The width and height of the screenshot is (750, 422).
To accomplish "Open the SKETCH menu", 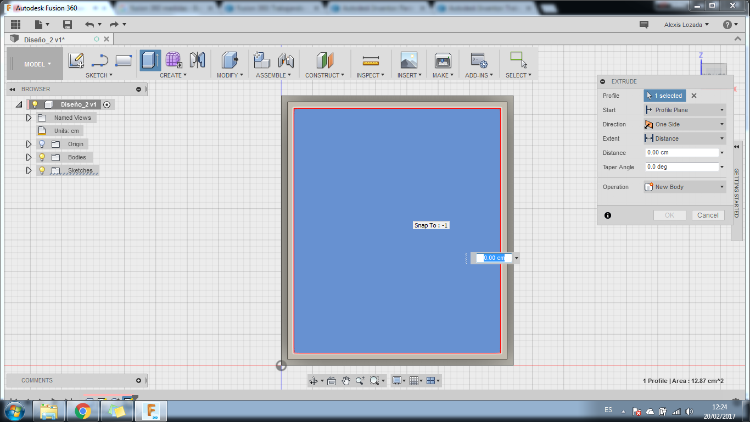I will [x=99, y=75].
